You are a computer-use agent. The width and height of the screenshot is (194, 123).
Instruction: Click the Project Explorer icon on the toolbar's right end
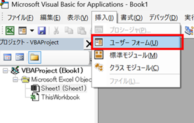pos(189,30)
